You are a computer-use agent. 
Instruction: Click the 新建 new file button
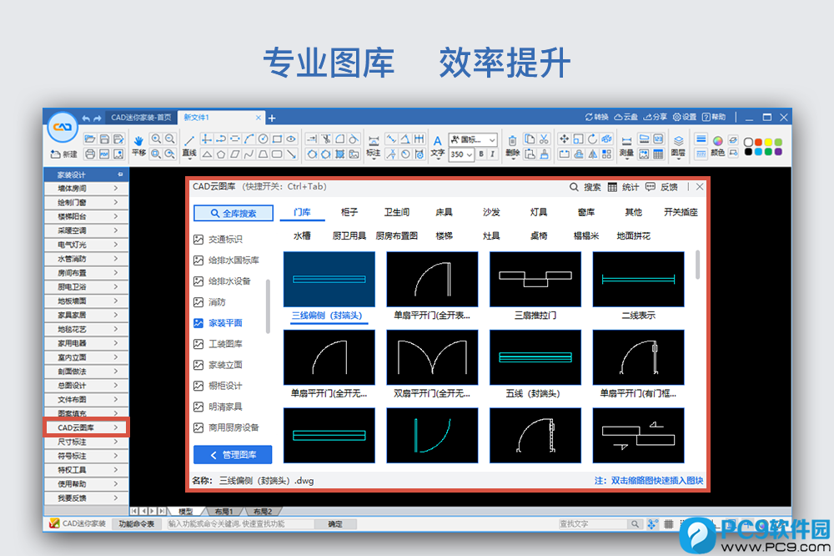click(64, 154)
